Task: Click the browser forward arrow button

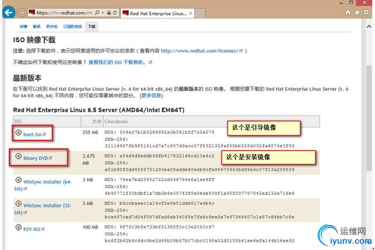Action: [21, 12]
